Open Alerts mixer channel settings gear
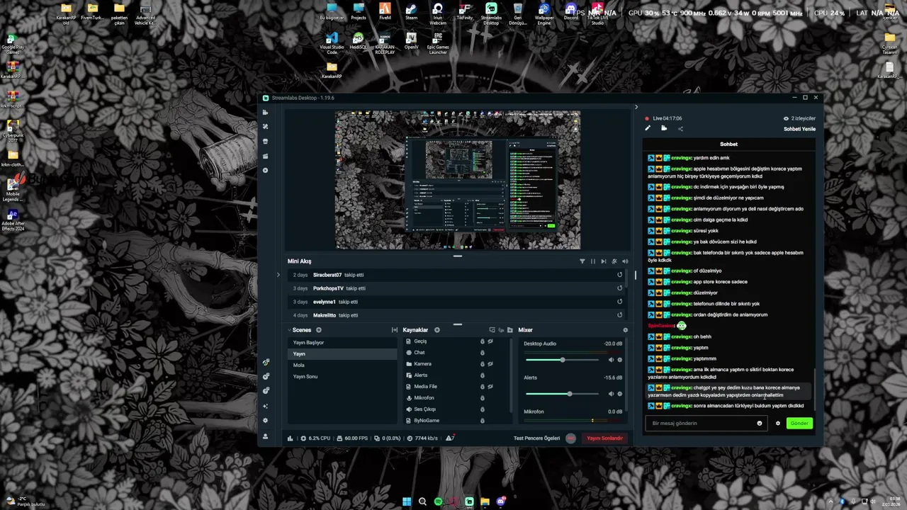 click(620, 394)
